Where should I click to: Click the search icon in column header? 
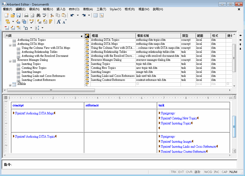(87, 36)
